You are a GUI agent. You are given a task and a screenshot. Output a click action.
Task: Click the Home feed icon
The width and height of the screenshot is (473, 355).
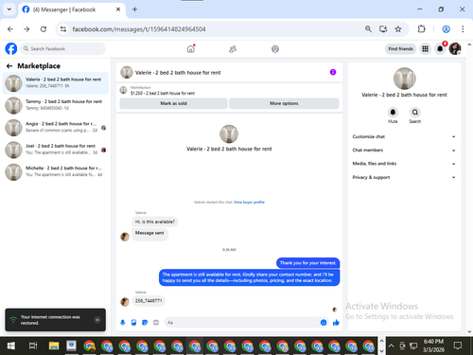click(191, 49)
